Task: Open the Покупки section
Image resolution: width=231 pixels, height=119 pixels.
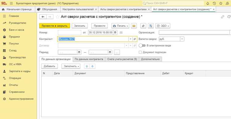Action: pos(14,44)
